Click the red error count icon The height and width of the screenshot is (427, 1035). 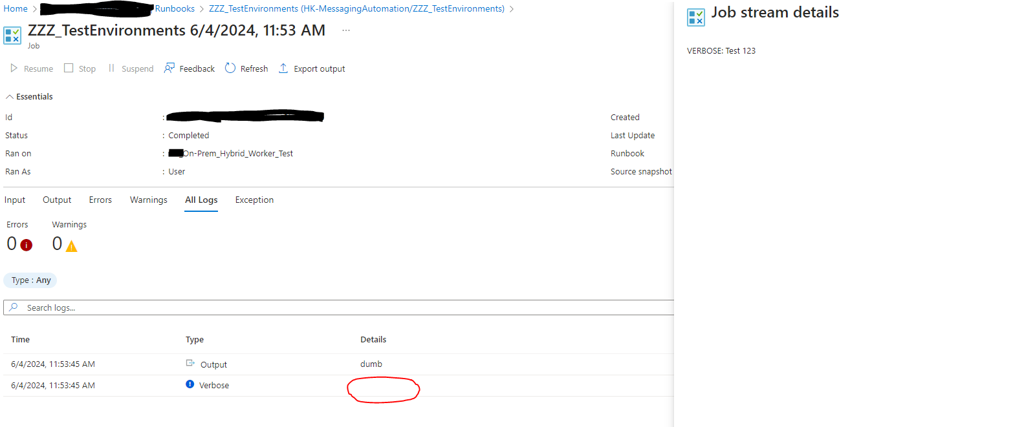point(27,245)
